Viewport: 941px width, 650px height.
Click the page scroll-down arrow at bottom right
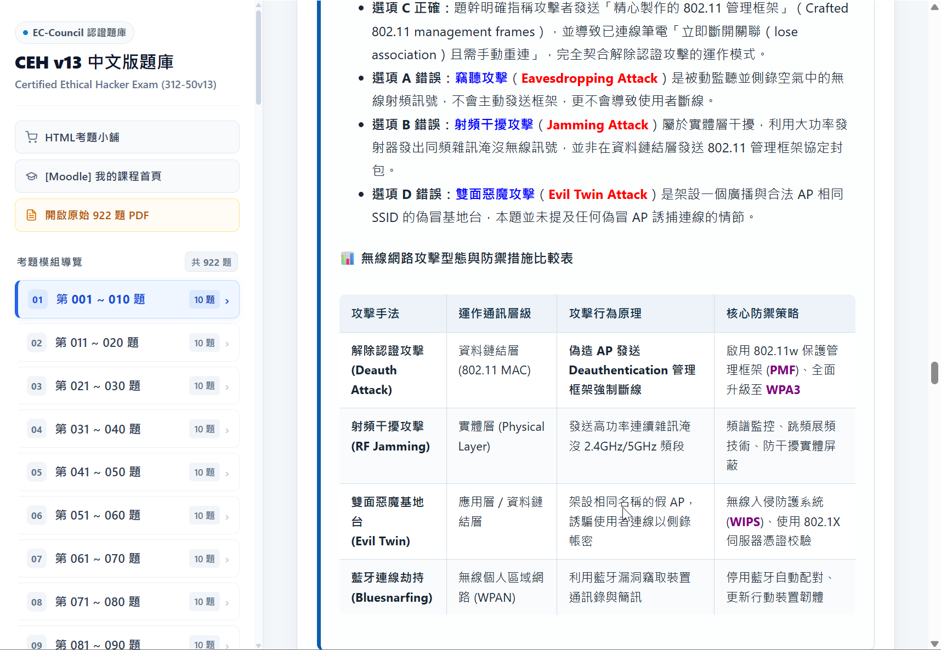(x=934, y=645)
